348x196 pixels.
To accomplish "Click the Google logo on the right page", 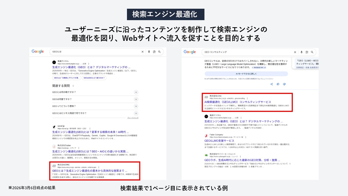I will 189,51.
